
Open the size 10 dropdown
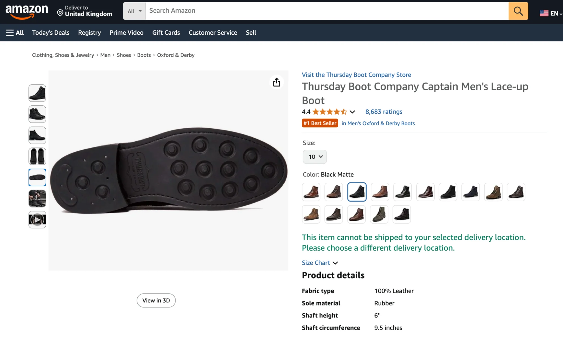click(314, 156)
